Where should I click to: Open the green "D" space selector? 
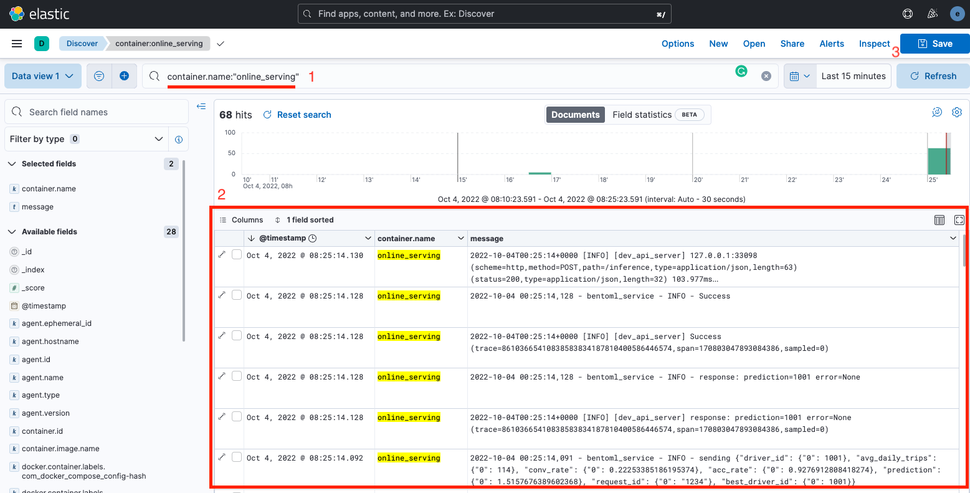point(41,44)
